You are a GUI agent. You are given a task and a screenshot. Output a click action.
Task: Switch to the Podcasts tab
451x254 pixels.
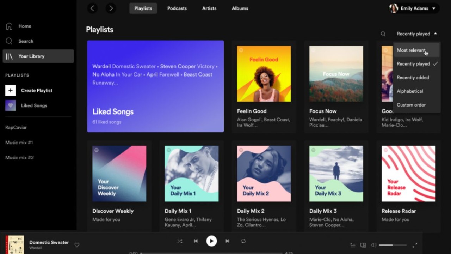click(x=177, y=8)
